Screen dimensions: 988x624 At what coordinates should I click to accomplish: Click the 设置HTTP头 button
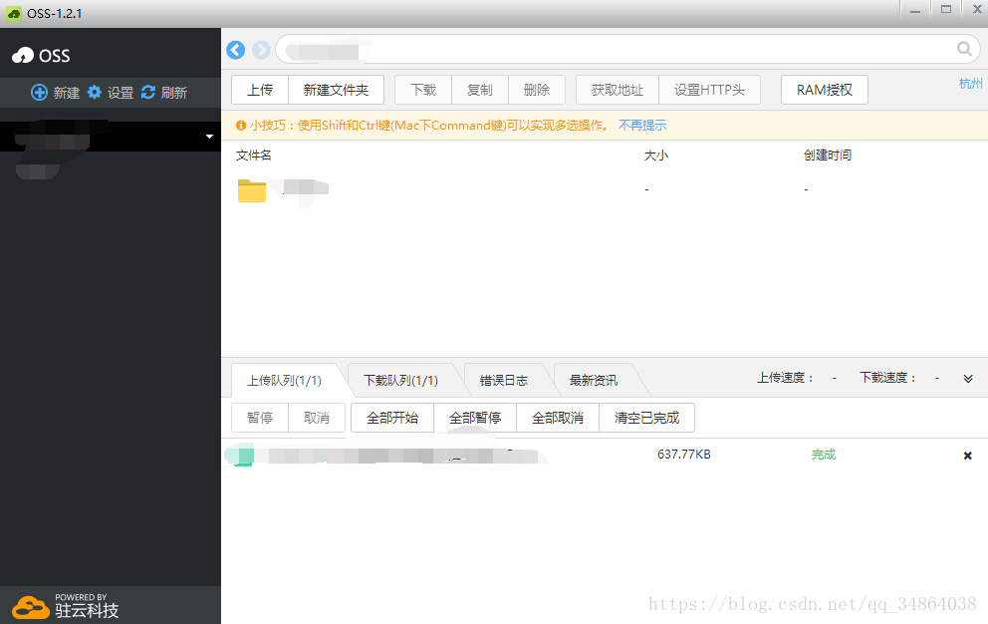(x=709, y=90)
